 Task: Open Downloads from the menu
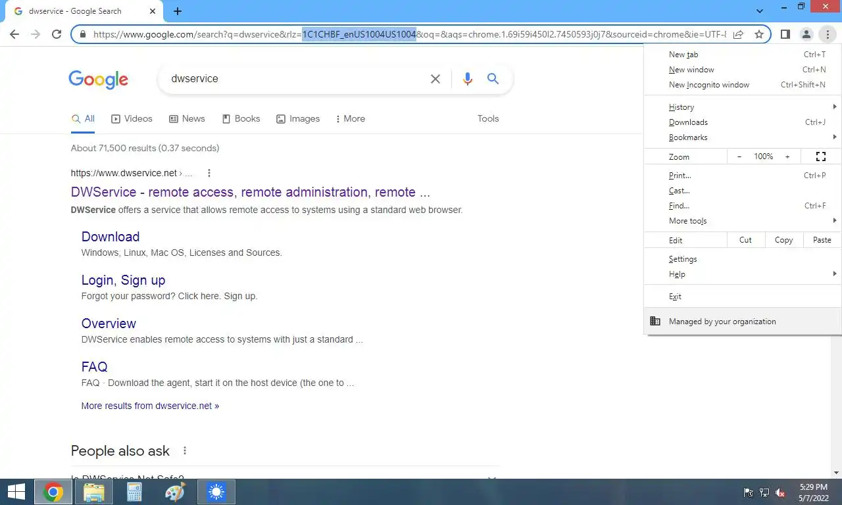click(x=743, y=122)
